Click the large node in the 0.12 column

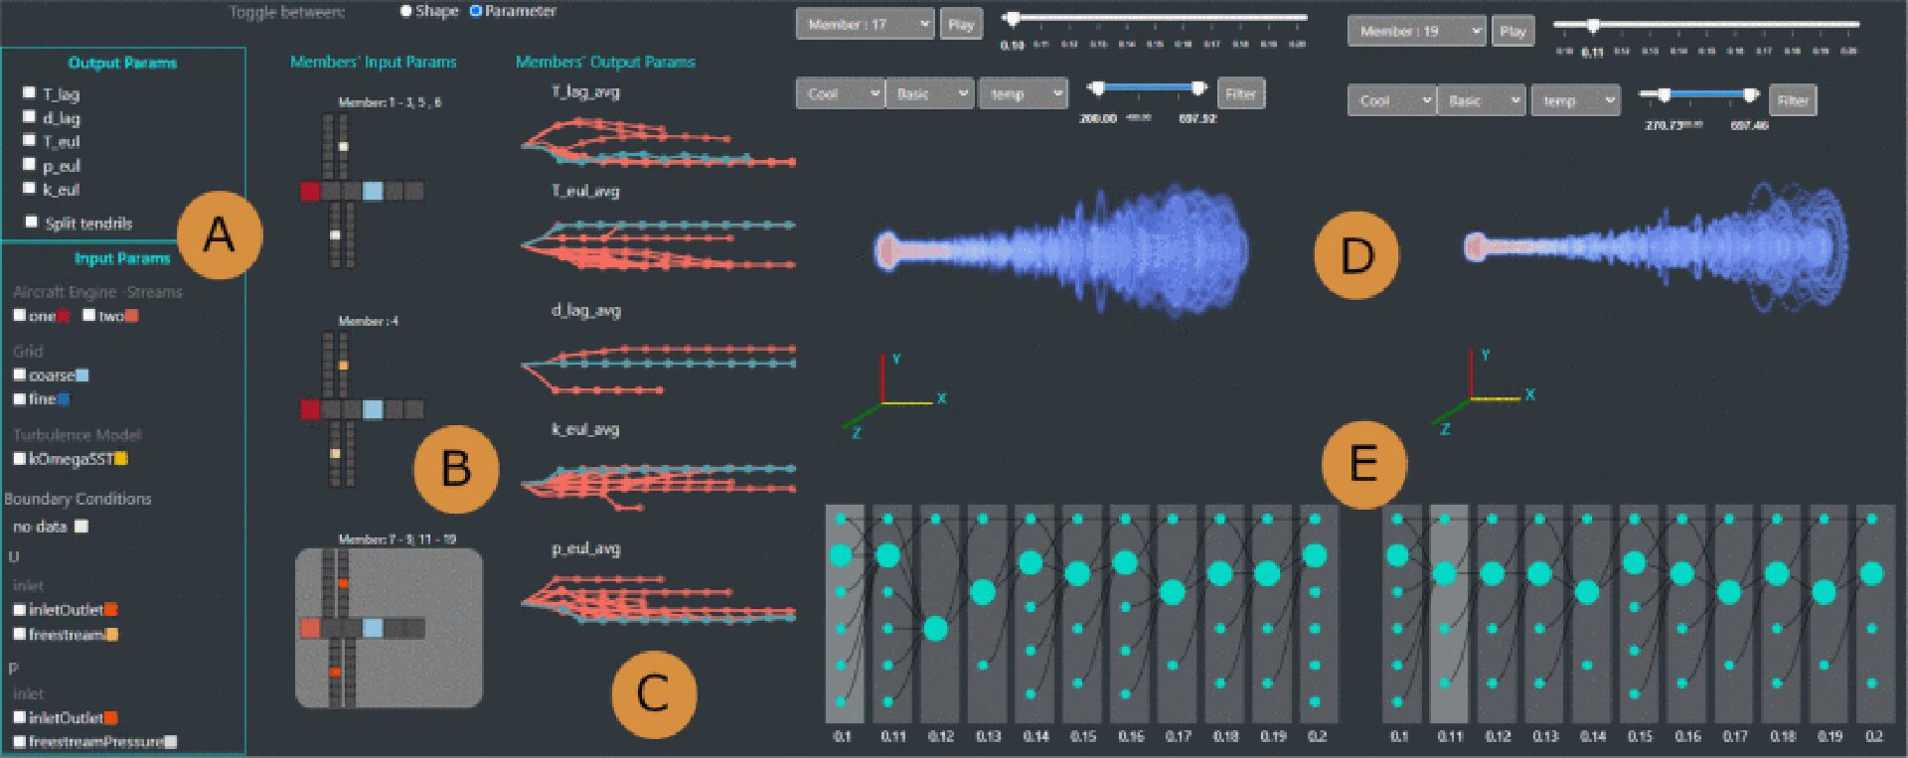(x=935, y=629)
